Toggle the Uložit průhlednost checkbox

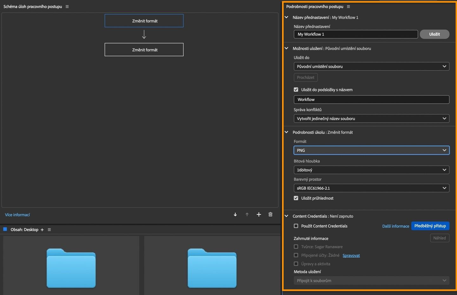[296, 198]
